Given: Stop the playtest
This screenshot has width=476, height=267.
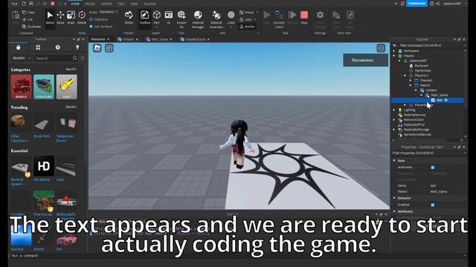Looking at the screenshot, I should [304, 18].
